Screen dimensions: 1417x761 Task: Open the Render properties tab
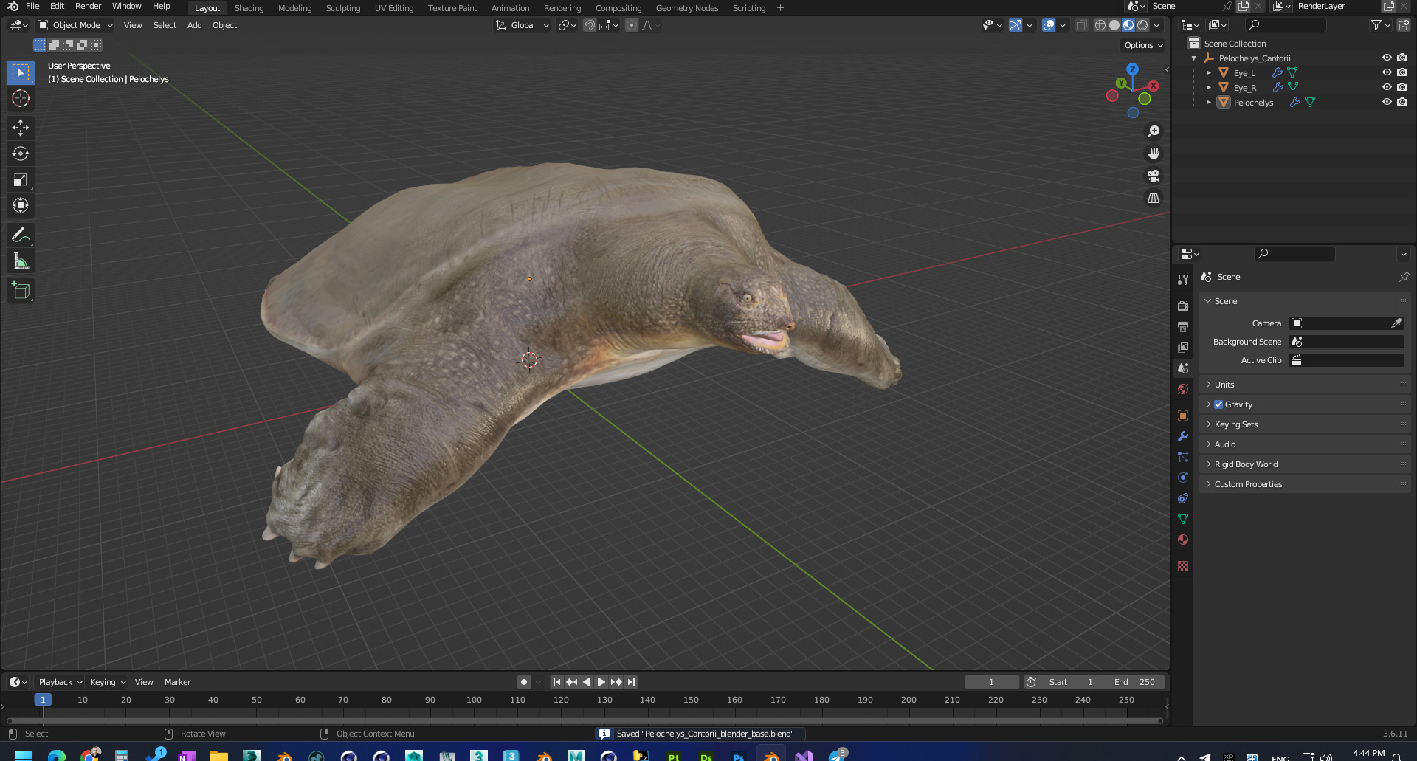point(1183,306)
